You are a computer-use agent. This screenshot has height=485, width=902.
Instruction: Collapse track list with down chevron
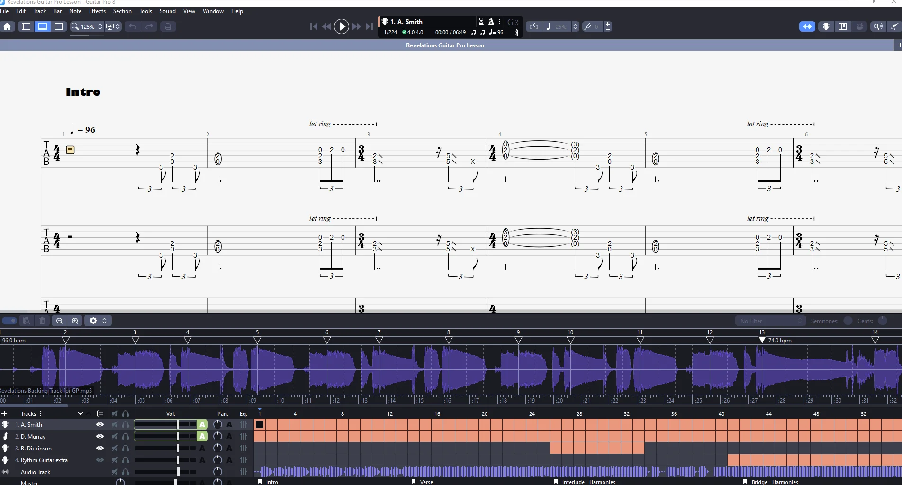pyautogui.click(x=81, y=413)
